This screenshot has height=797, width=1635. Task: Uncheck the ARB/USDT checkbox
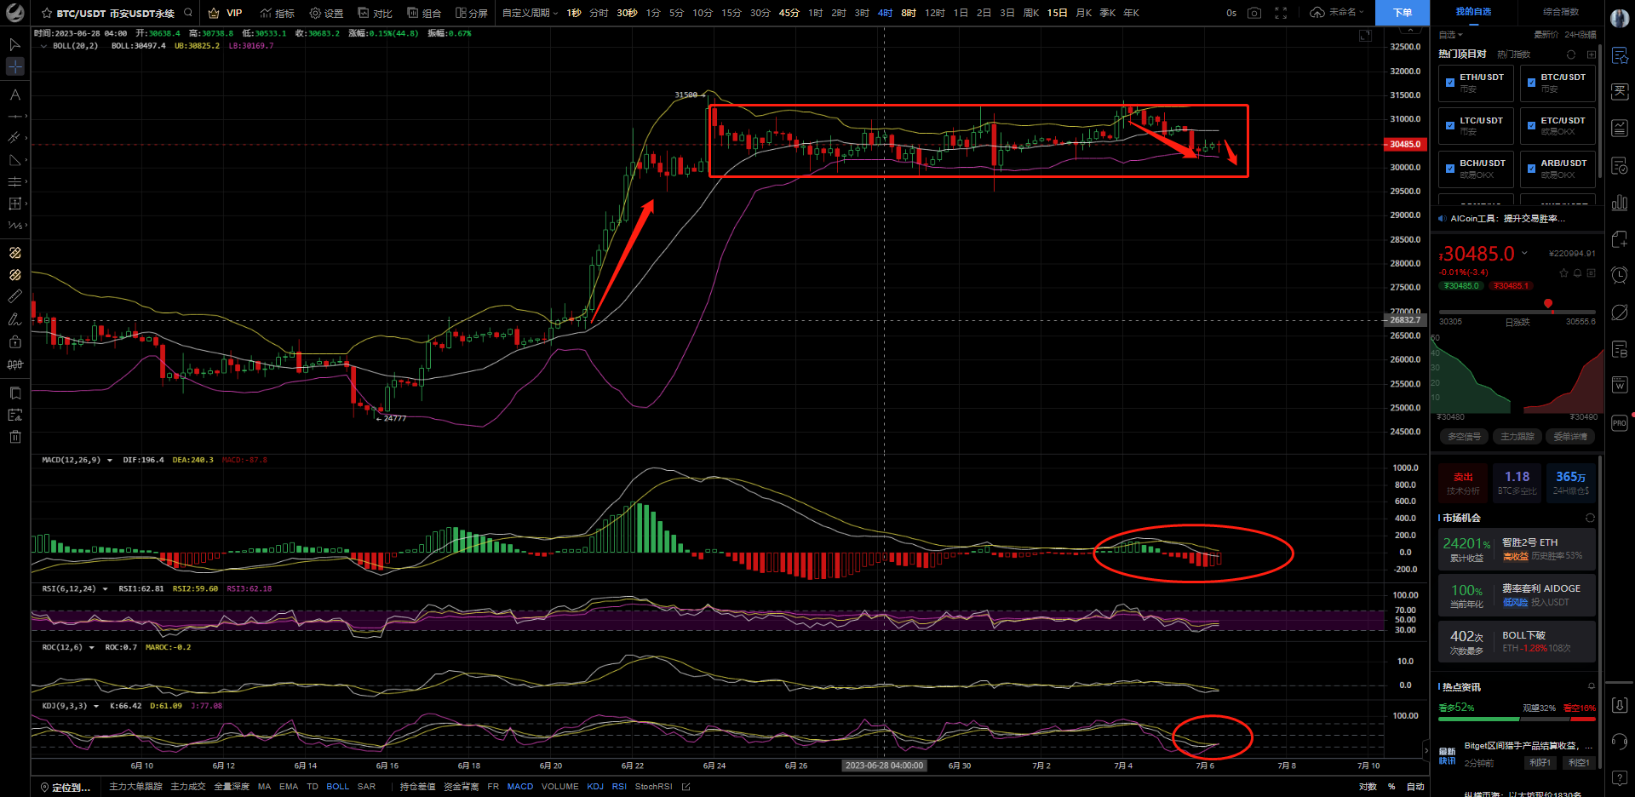pyautogui.click(x=1531, y=169)
